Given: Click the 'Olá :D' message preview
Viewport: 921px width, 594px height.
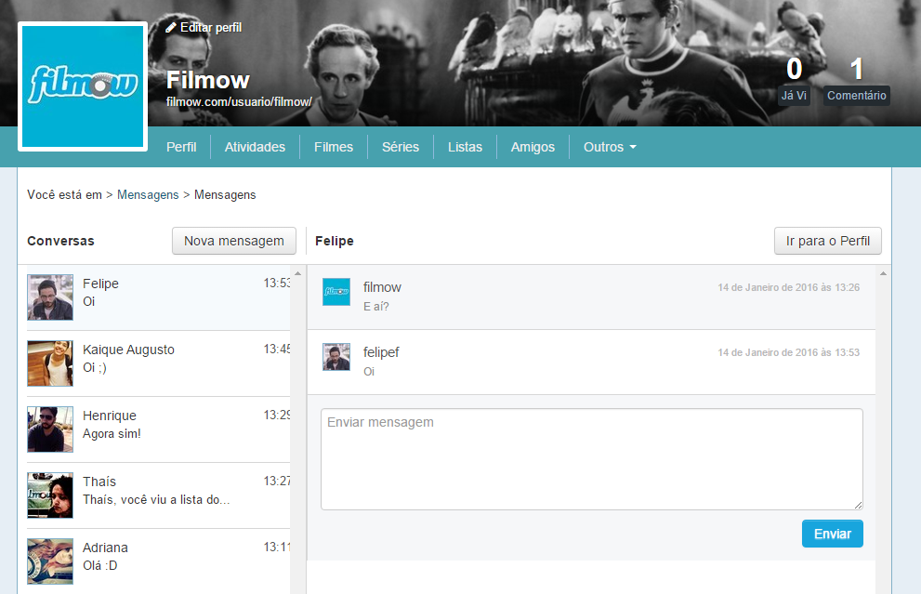Looking at the screenshot, I should coord(99,565).
